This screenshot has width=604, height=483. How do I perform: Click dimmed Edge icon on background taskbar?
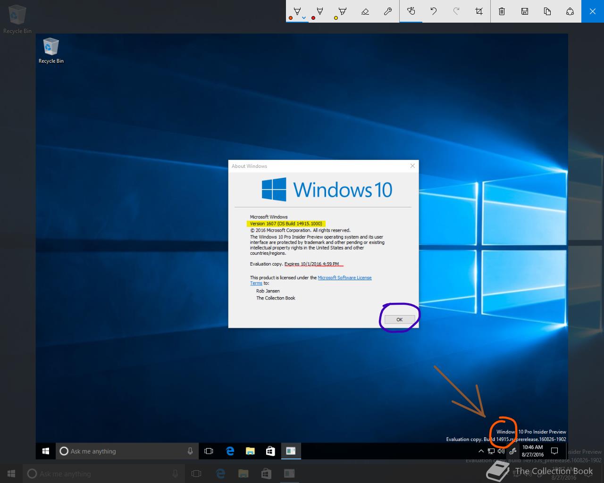(x=220, y=474)
